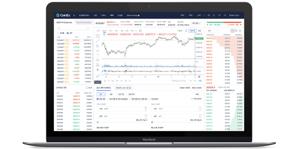The height and width of the screenshot is (149, 298).
Task: Tick the checkbox in trade history header
Action: pyautogui.click(x=87, y=88)
